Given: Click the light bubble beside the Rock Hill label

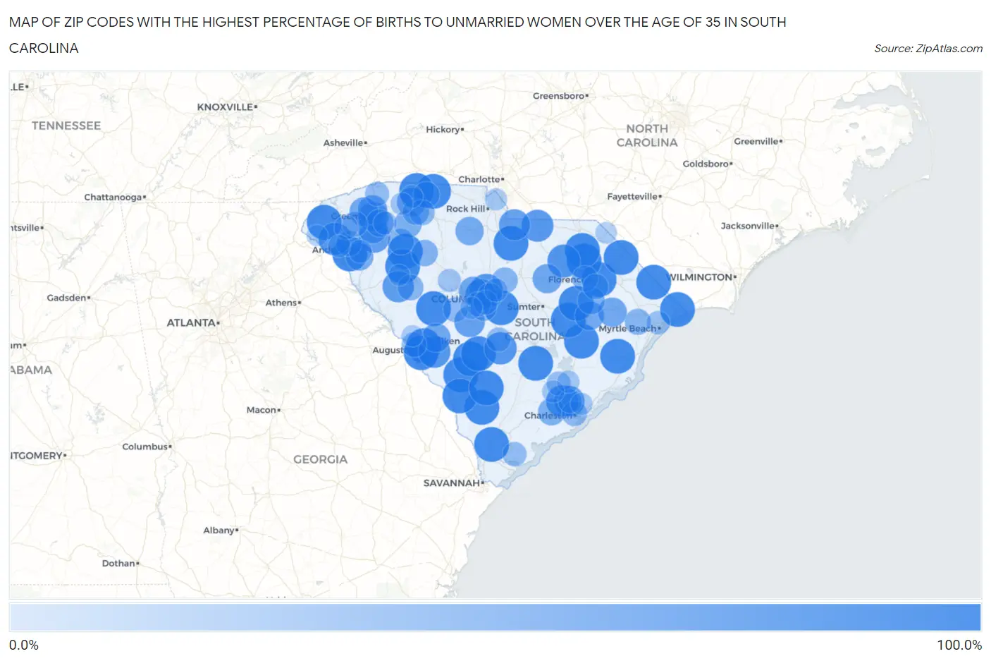Looking at the screenshot, I should pyautogui.click(x=495, y=199).
